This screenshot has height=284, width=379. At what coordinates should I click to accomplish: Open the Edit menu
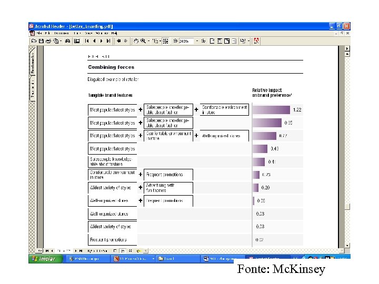click(47, 33)
